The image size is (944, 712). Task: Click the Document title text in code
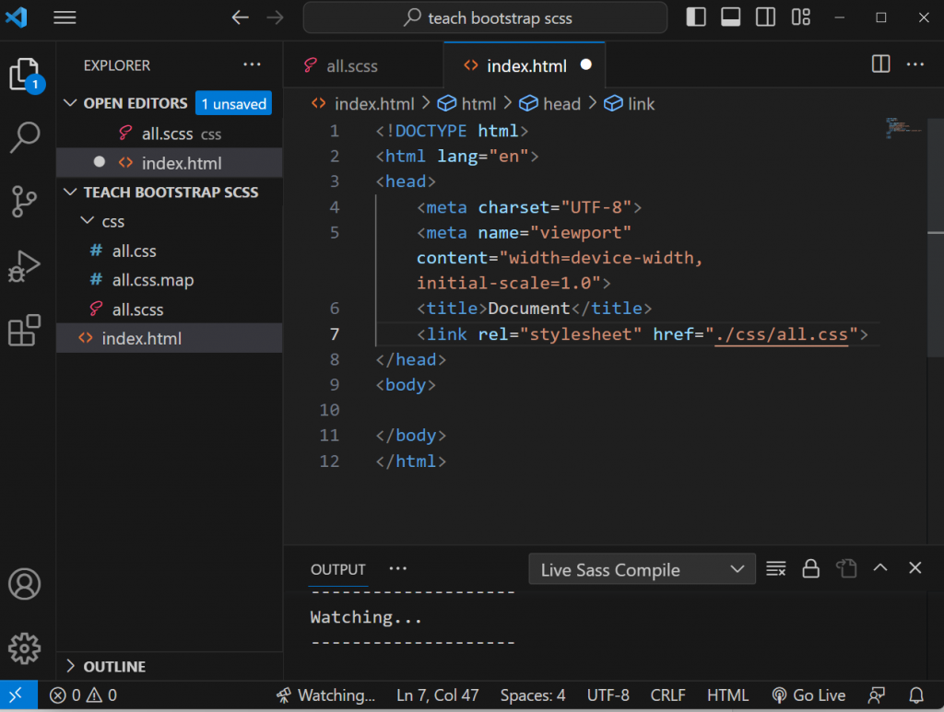[528, 309]
